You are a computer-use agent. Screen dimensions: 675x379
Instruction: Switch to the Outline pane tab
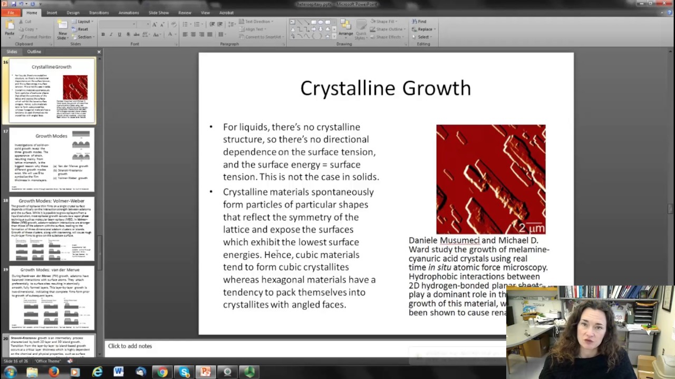pyautogui.click(x=34, y=52)
